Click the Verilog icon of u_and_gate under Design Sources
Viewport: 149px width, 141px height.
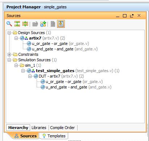tap(29, 49)
